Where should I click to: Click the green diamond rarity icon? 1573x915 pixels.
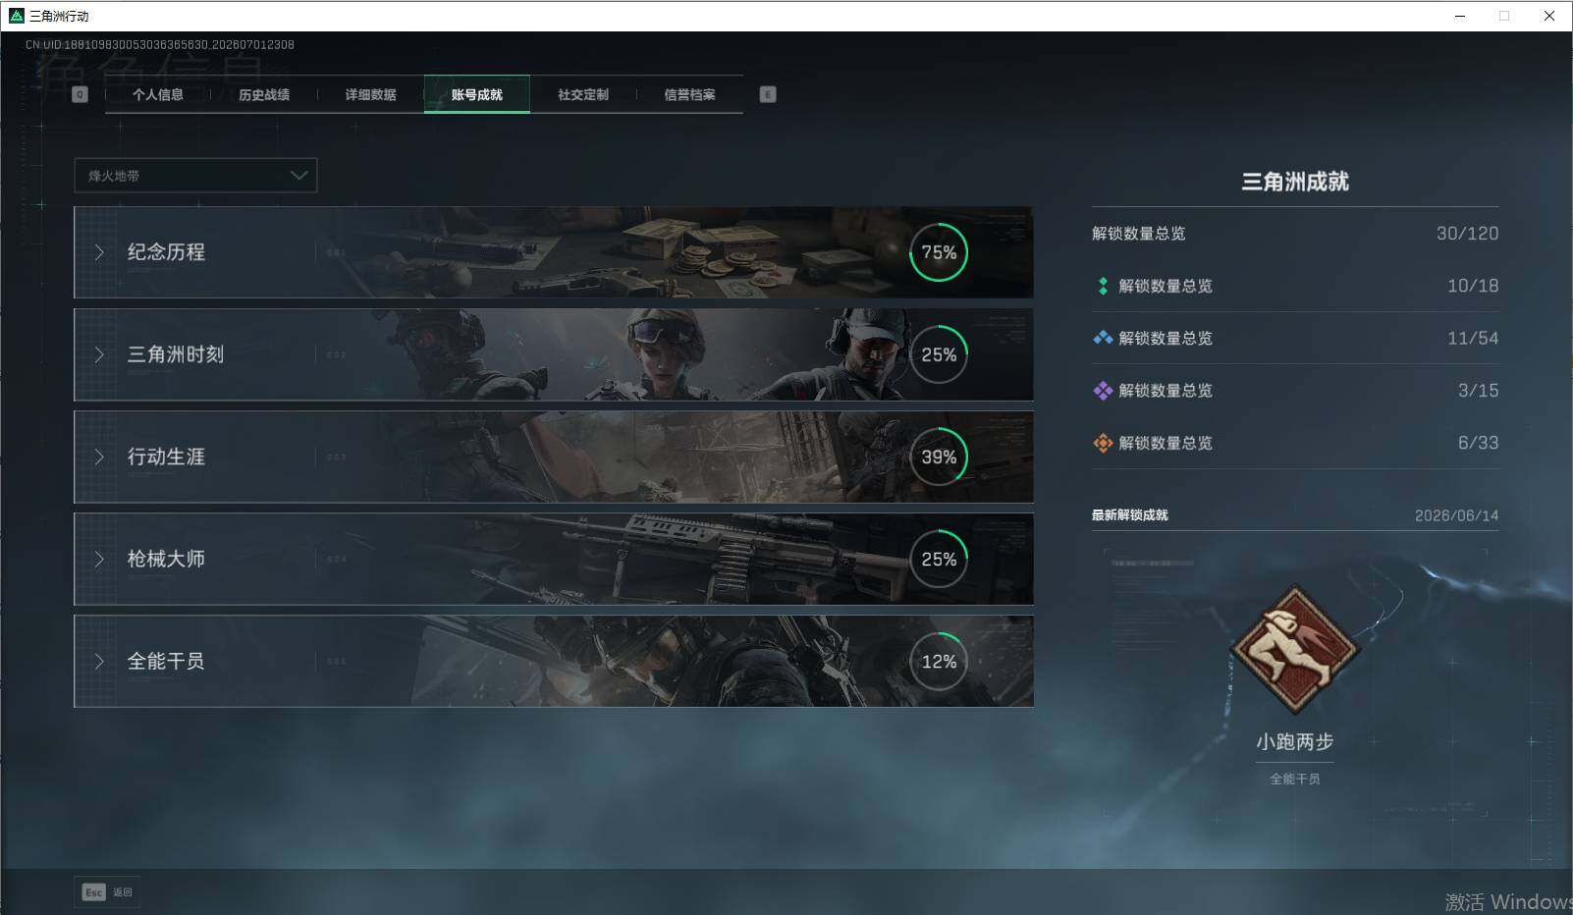(1103, 286)
